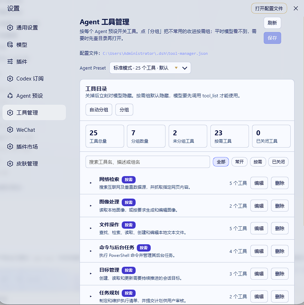Select the 常开 filter
304x305 pixels.
coord(239,162)
